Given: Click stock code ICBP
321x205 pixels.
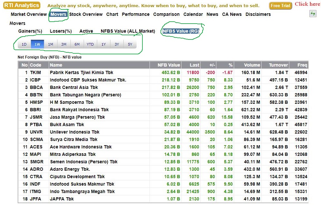Looking at the screenshot, I should (x=35, y=80).
